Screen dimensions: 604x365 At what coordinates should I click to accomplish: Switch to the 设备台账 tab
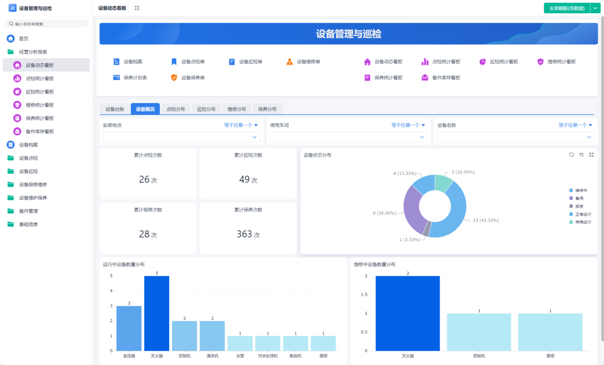pyautogui.click(x=115, y=109)
